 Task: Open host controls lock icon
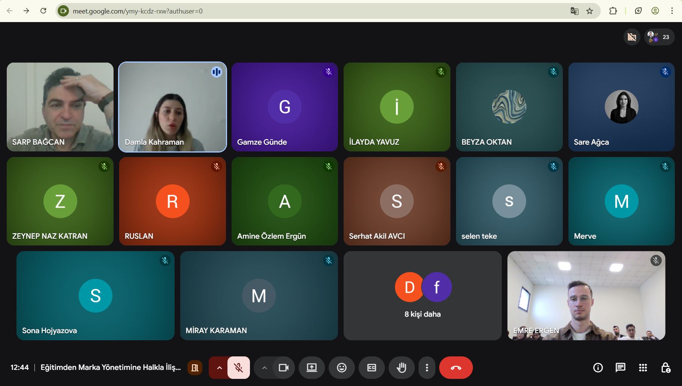tap(666, 368)
